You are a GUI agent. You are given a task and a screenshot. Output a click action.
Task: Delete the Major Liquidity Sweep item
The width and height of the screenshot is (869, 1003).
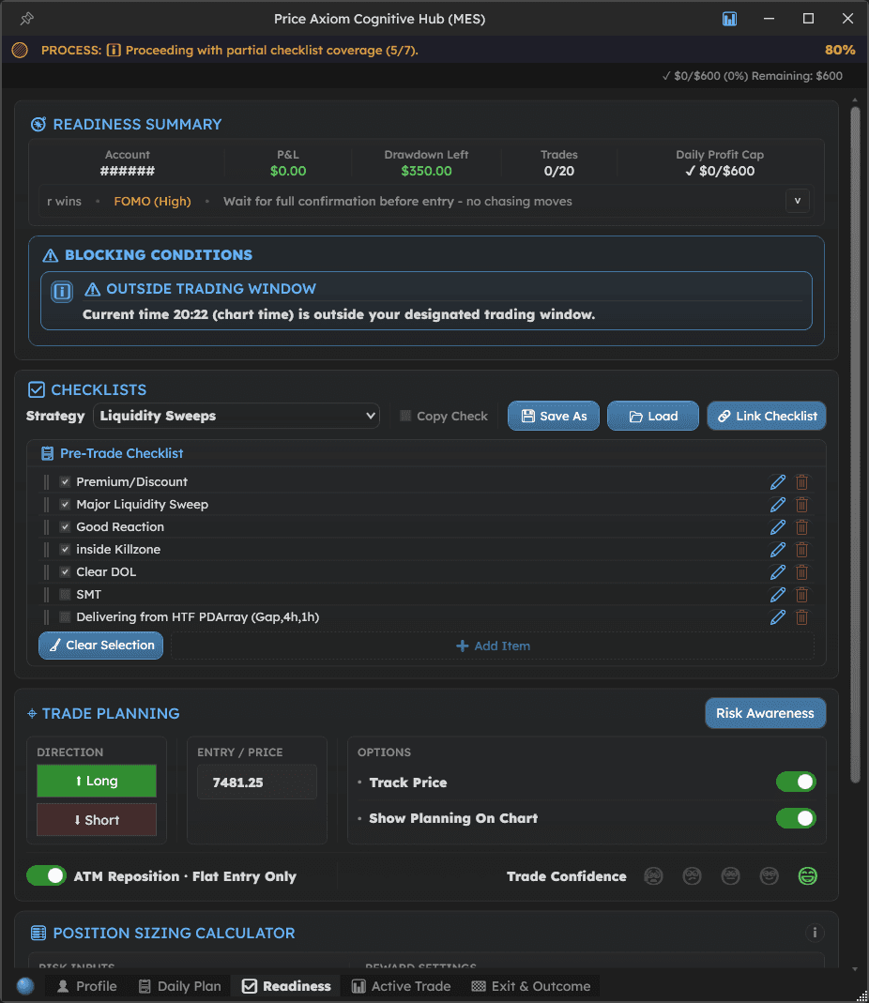pyautogui.click(x=801, y=505)
